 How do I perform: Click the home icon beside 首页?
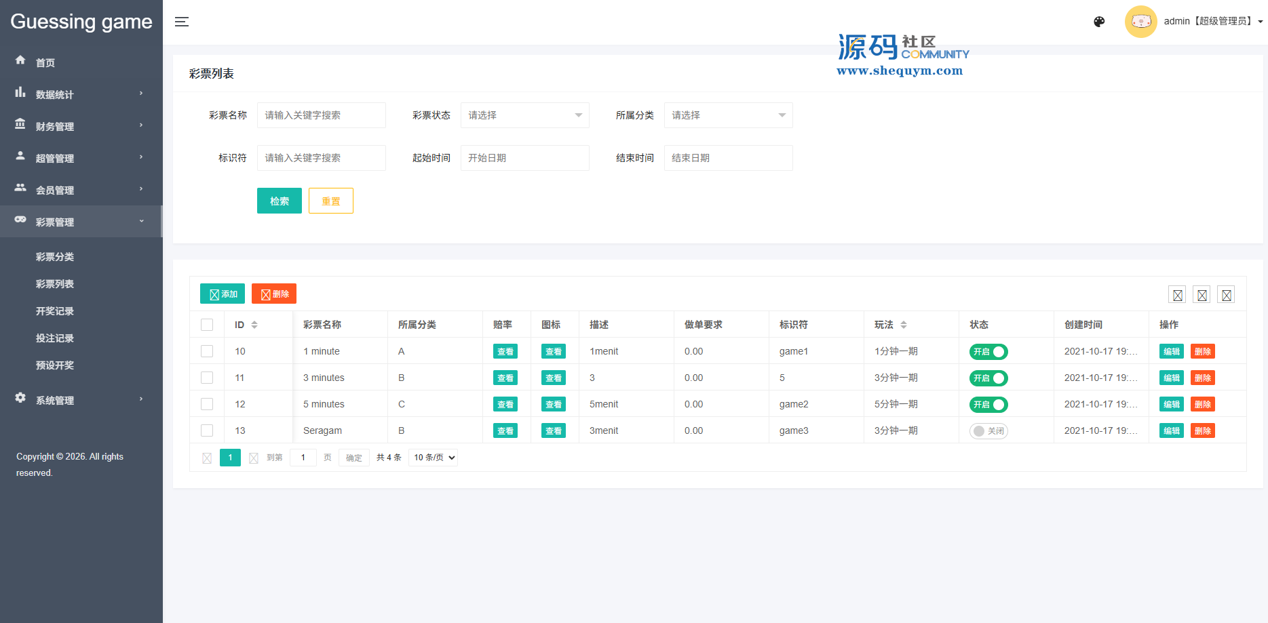[x=20, y=60]
